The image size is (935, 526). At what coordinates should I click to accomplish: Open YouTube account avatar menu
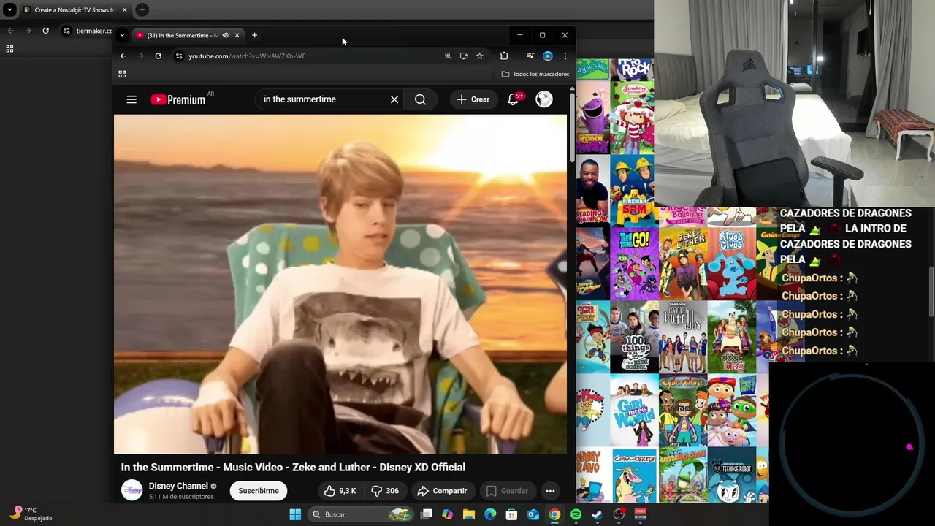tap(544, 99)
